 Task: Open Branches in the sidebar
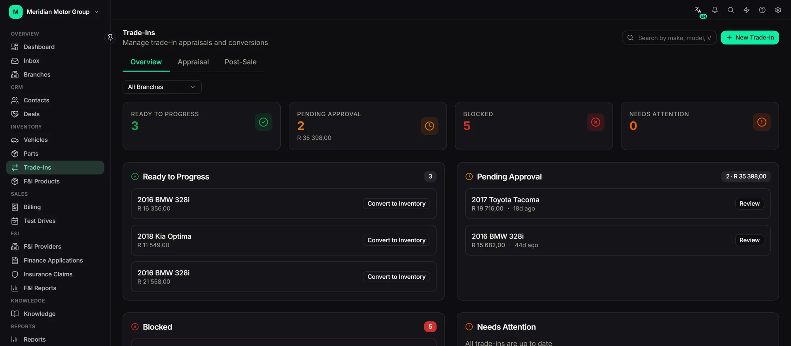tap(55, 74)
